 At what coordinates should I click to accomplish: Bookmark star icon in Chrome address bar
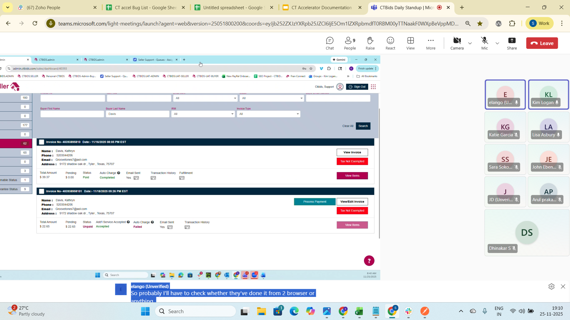[480, 23]
